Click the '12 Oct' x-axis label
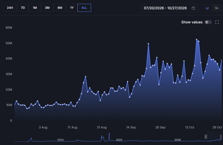223x145 pixels. [190, 127]
